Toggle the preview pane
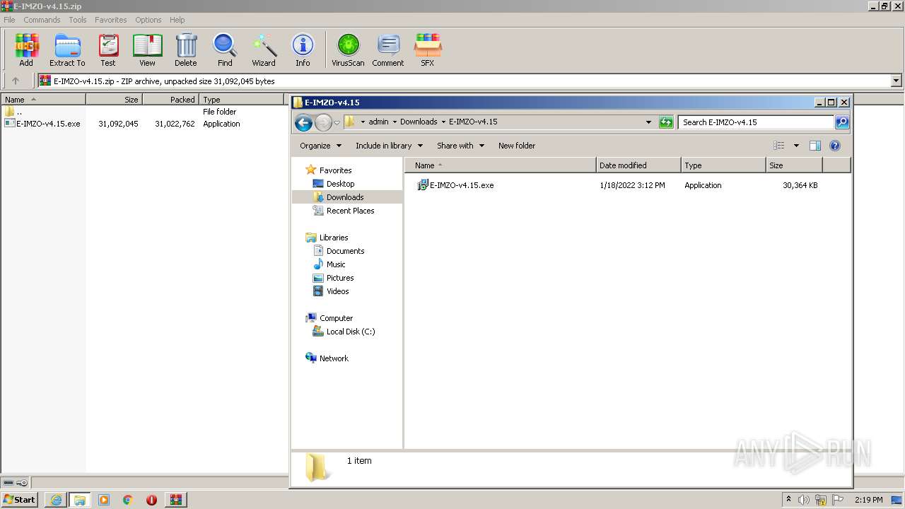 click(x=815, y=146)
